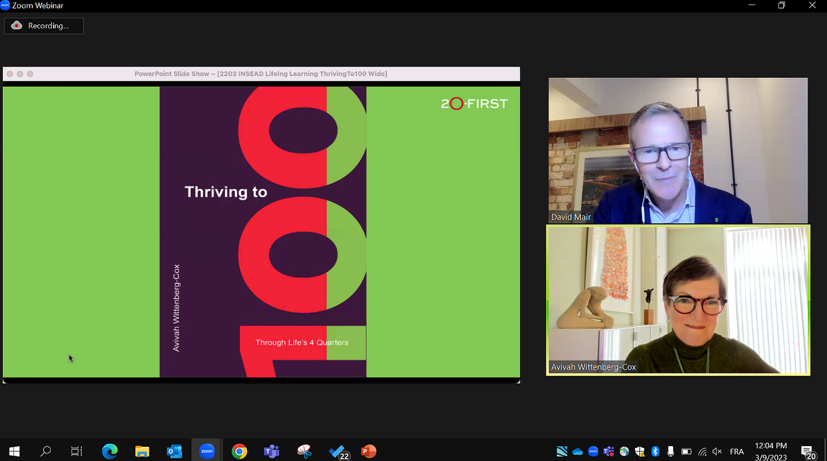This screenshot has width=827, height=461.
Task: Open Microsoft To Do with 22 badge
Action: point(339,452)
